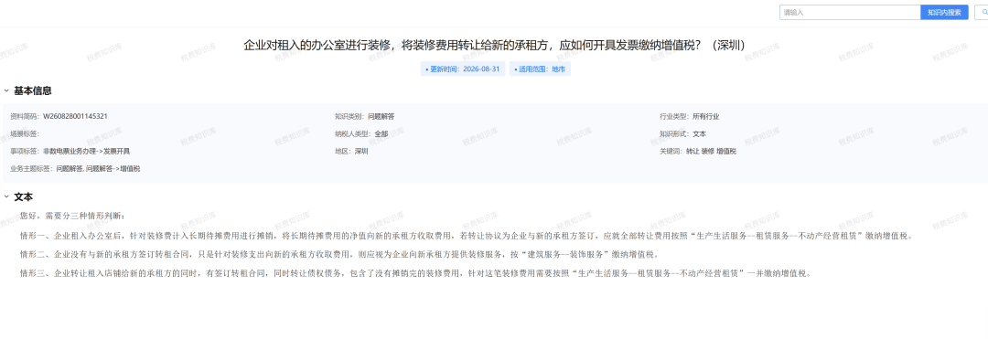Click the document code W260828001145321
This screenshot has height=339, width=988.
click(x=76, y=116)
